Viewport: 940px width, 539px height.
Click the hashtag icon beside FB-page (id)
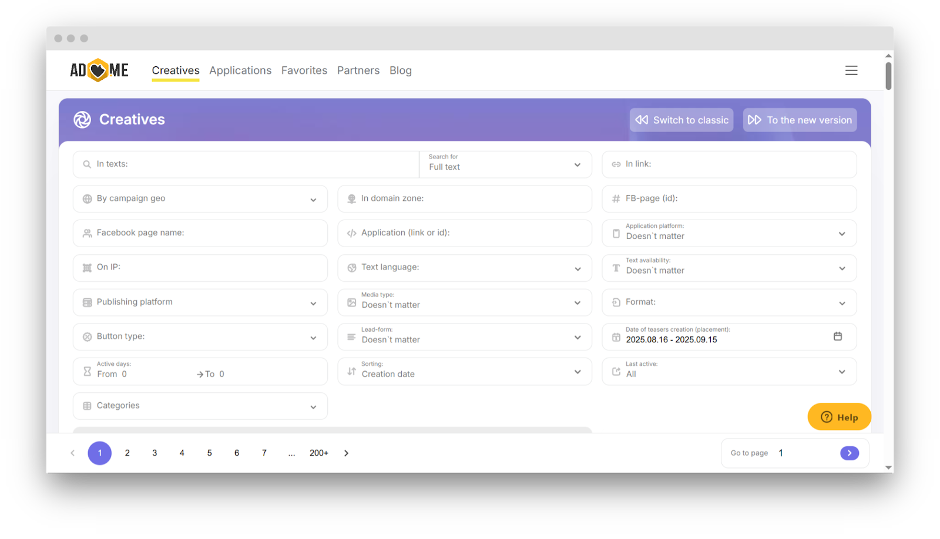(614, 198)
